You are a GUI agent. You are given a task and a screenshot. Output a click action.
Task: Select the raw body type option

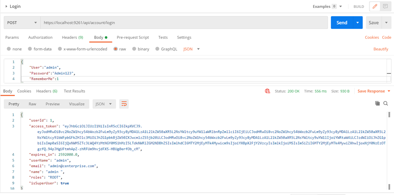coord(116,49)
